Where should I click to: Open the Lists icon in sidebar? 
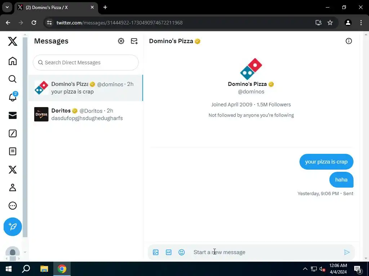tap(13, 151)
